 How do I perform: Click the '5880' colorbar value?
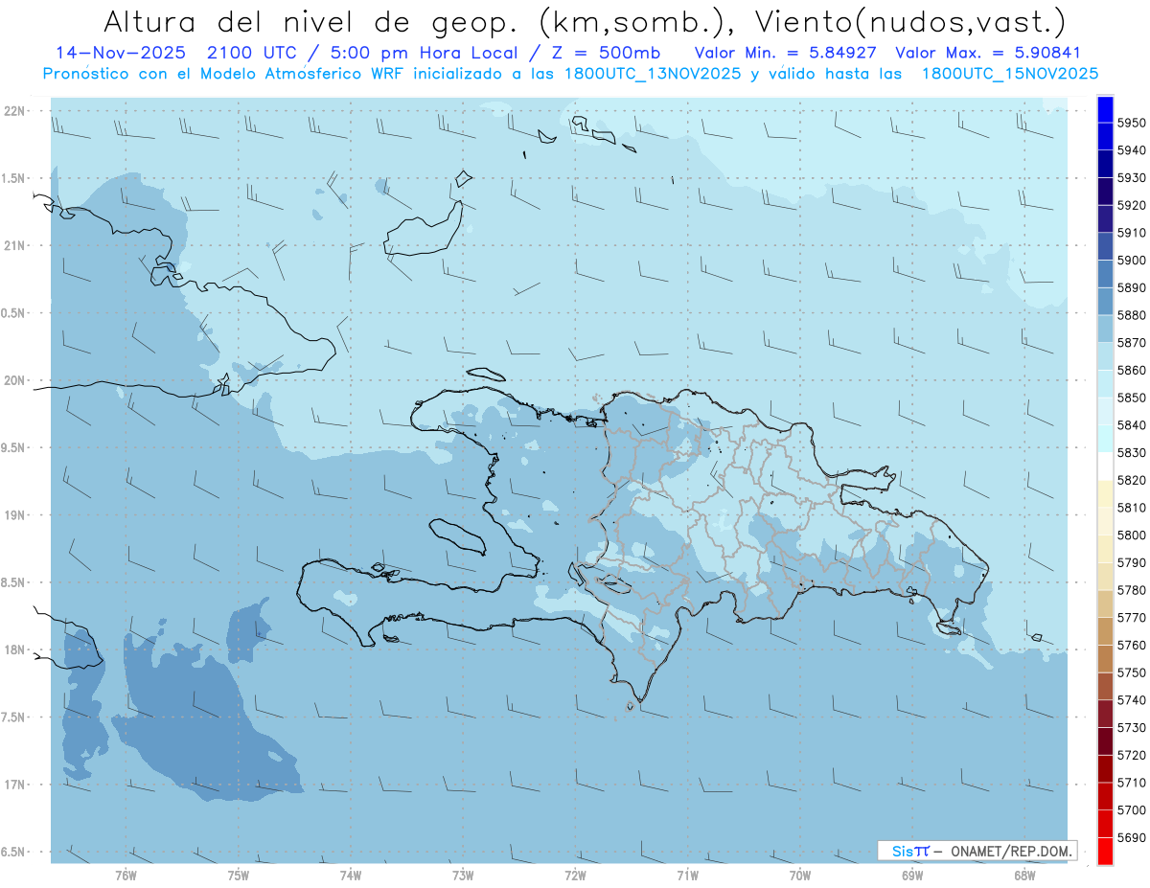tap(1132, 315)
